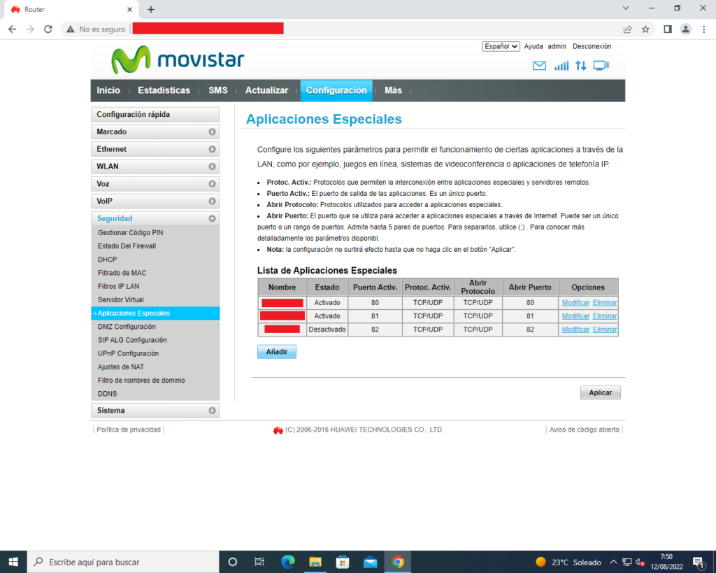This screenshot has height=573, width=716.
Task: Open Microsoft Edge from the taskbar
Action: pyautogui.click(x=287, y=562)
